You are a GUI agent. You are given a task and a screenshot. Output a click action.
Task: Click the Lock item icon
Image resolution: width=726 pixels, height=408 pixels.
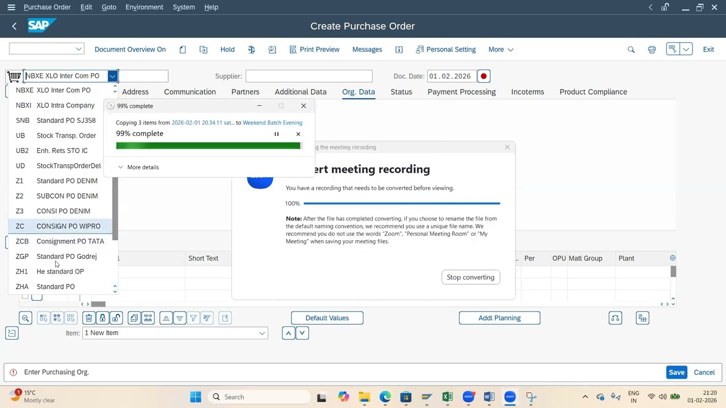click(x=102, y=318)
